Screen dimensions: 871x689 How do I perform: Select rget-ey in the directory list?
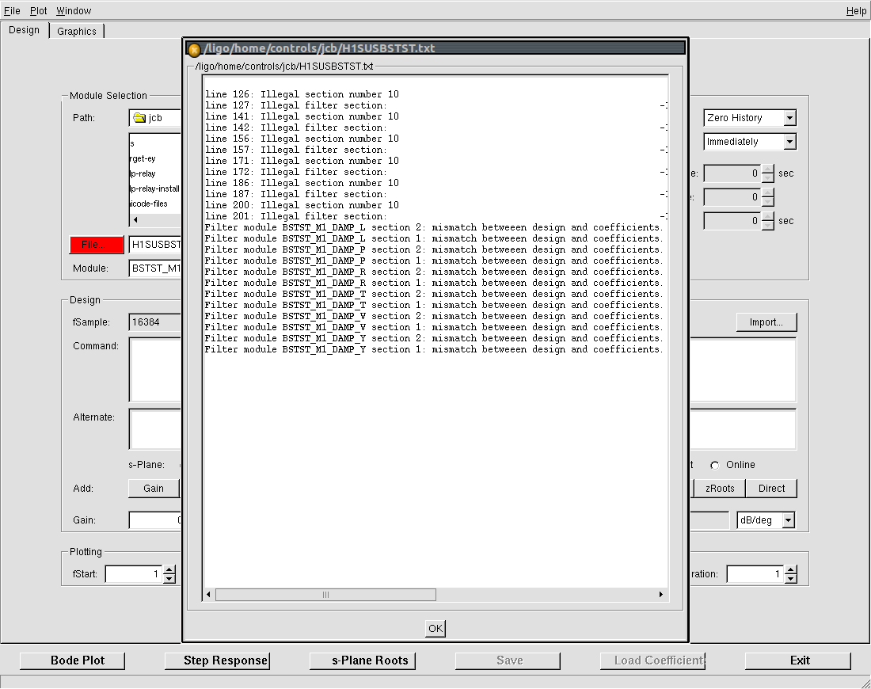click(143, 159)
